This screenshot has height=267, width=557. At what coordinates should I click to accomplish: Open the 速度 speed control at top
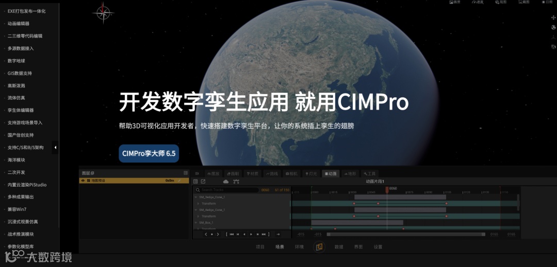click(478, 2)
